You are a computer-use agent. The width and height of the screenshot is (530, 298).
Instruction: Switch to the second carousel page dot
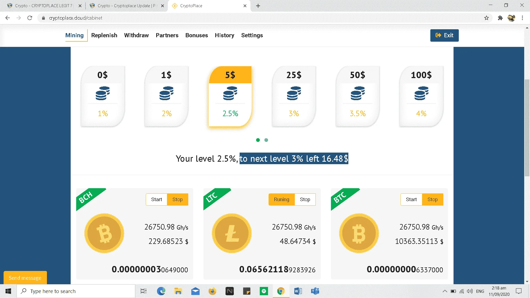266,140
